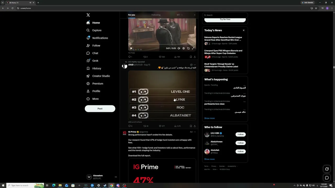
Task: Follow Abdulrhman
Action: (241, 143)
